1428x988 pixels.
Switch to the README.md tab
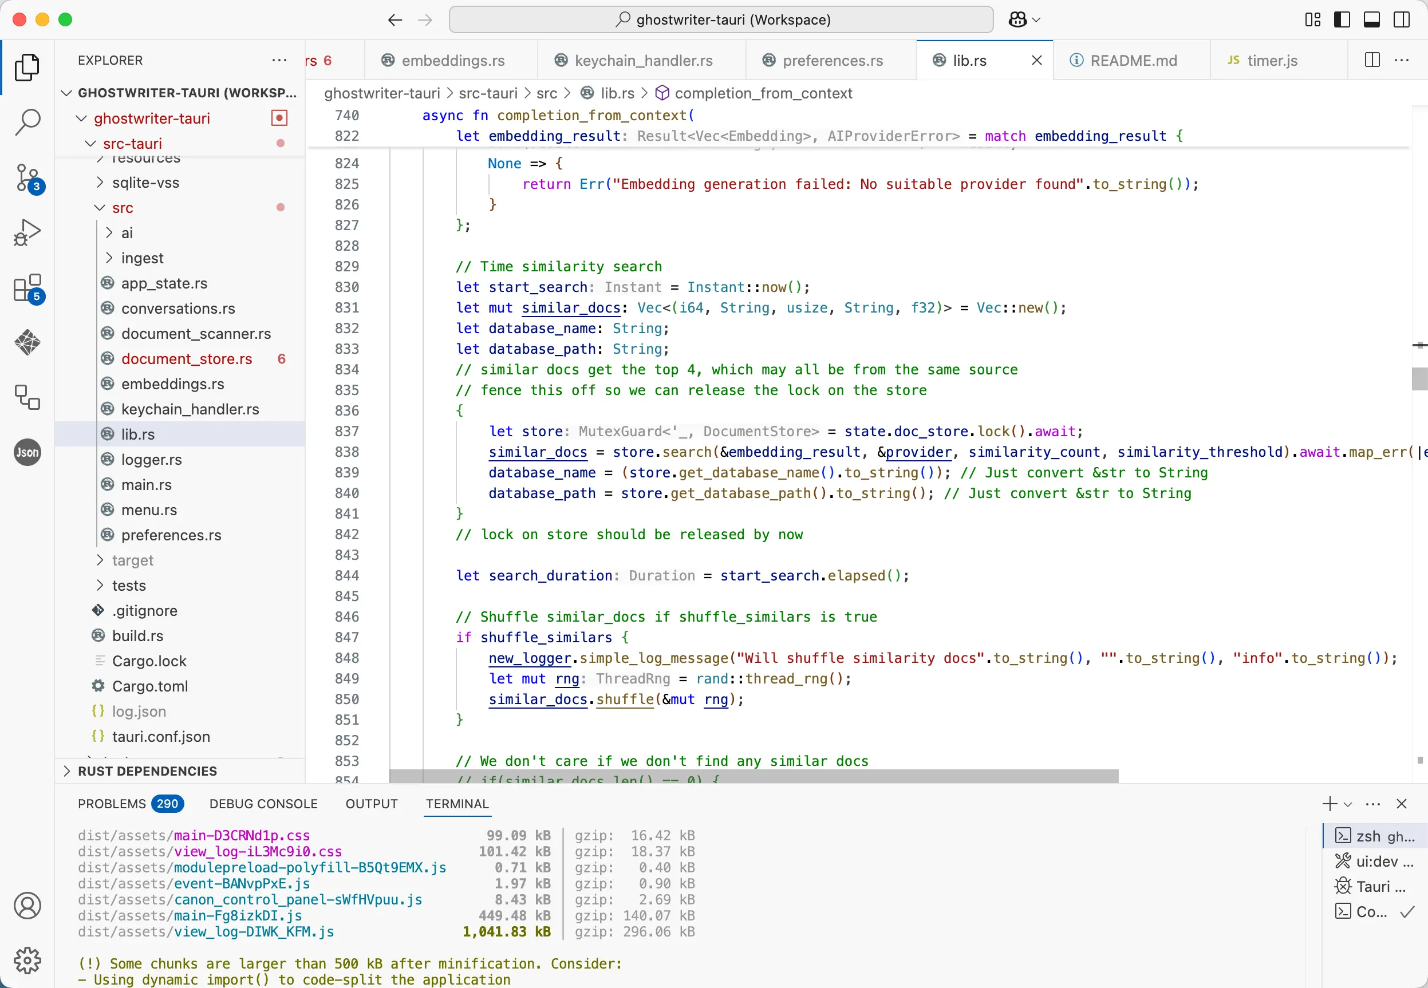tap(1131, 60)
